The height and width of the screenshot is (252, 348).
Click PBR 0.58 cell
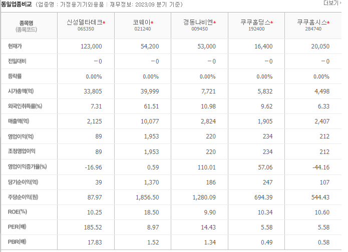(323, 242)
